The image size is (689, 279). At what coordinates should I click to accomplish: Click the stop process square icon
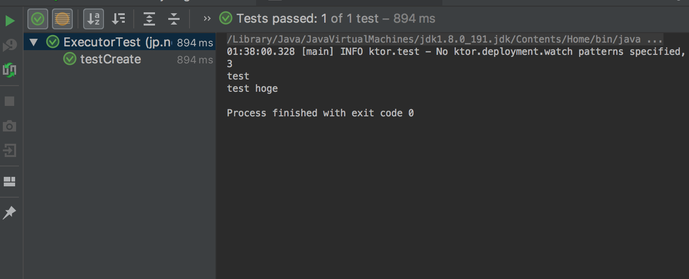9,101
